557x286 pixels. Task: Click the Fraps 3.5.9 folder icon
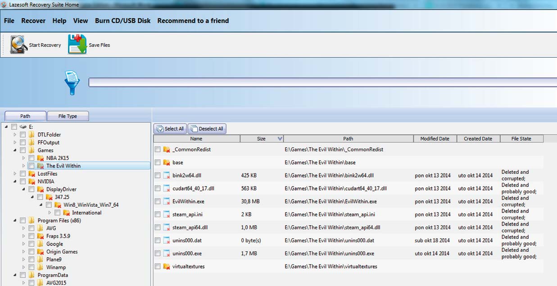(40, 236)
